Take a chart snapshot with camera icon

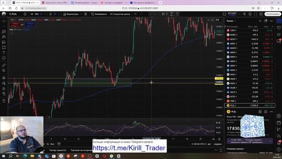261,14
